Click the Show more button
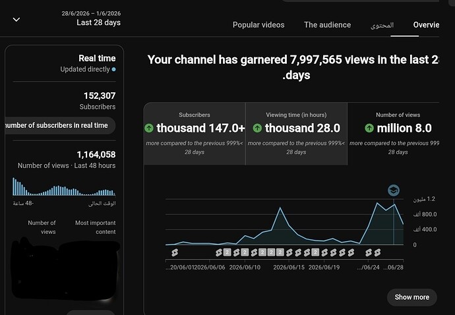This screenshot has width=455, height=315. click(411, 297)
